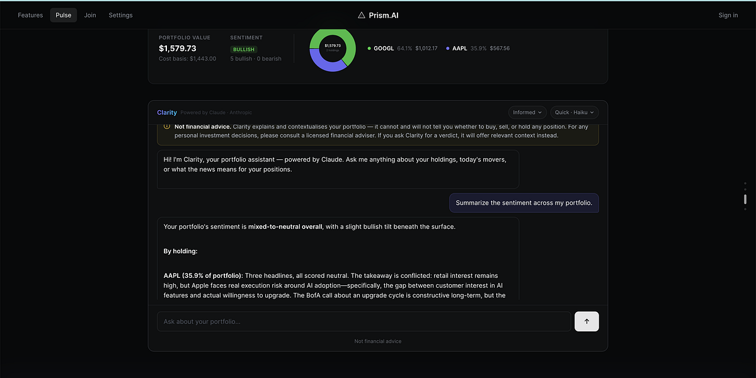Click the green GOOGL legend dot
The width and height of the screenshot is (756, 378).
[369, 49]
